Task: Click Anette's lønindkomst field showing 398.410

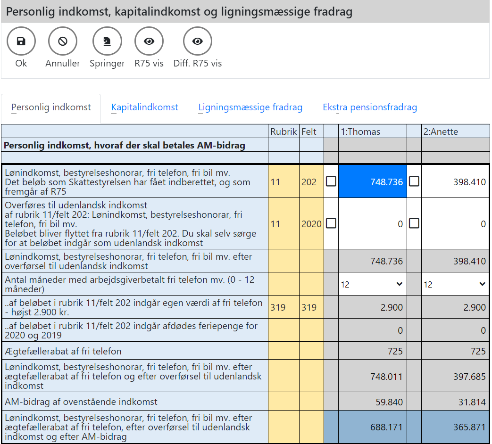Action: [x=455, y=181]
